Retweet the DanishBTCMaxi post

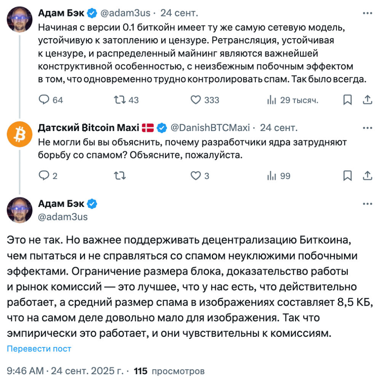coord(120,175)
